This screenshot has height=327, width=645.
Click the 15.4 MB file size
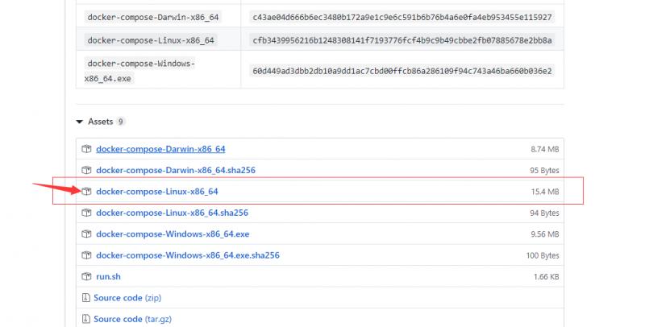pyautogui.click(x=545, y=192)
